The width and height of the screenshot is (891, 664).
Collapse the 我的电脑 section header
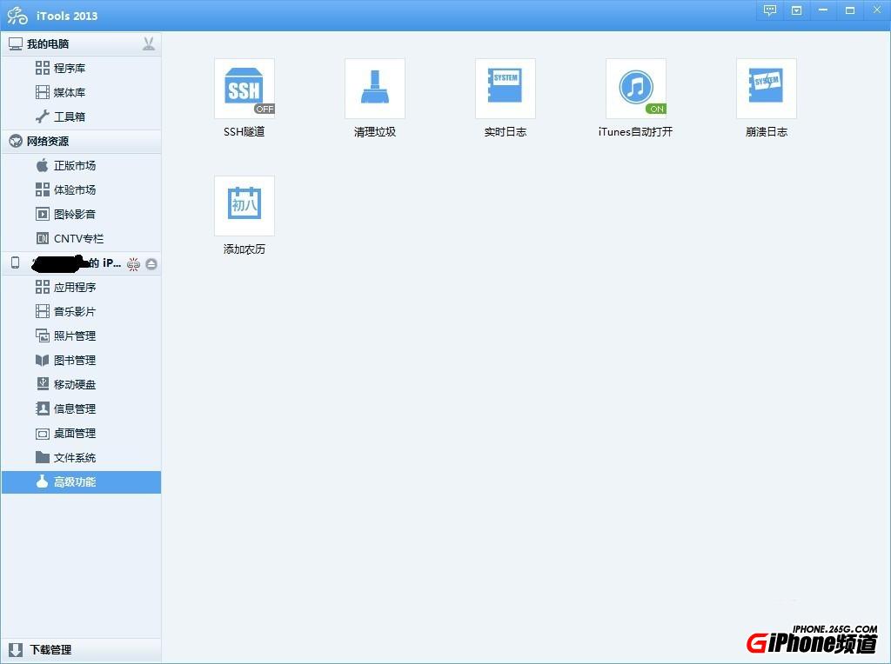coord(52,43)
